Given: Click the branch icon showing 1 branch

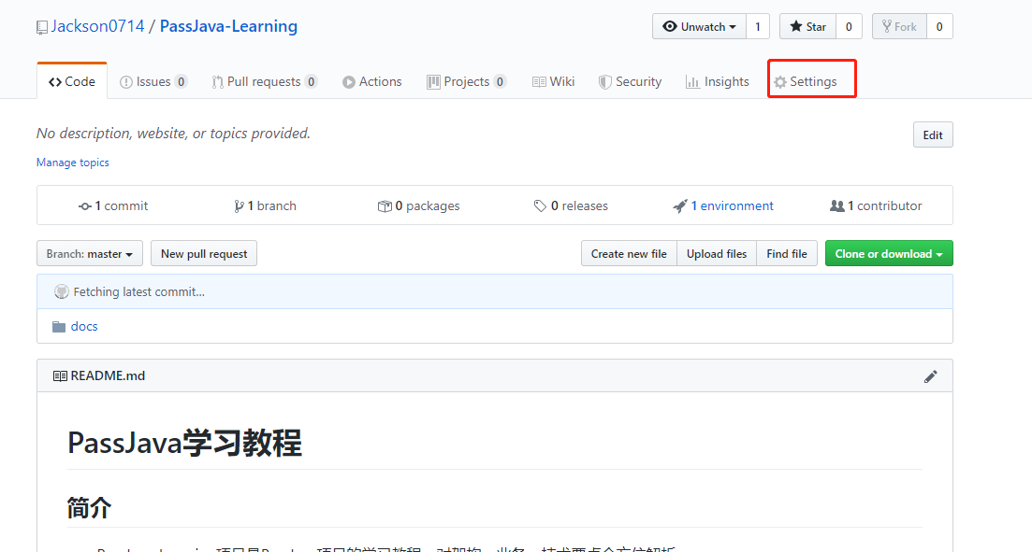Looking at the screenshot, I should [x=239, y=205].
